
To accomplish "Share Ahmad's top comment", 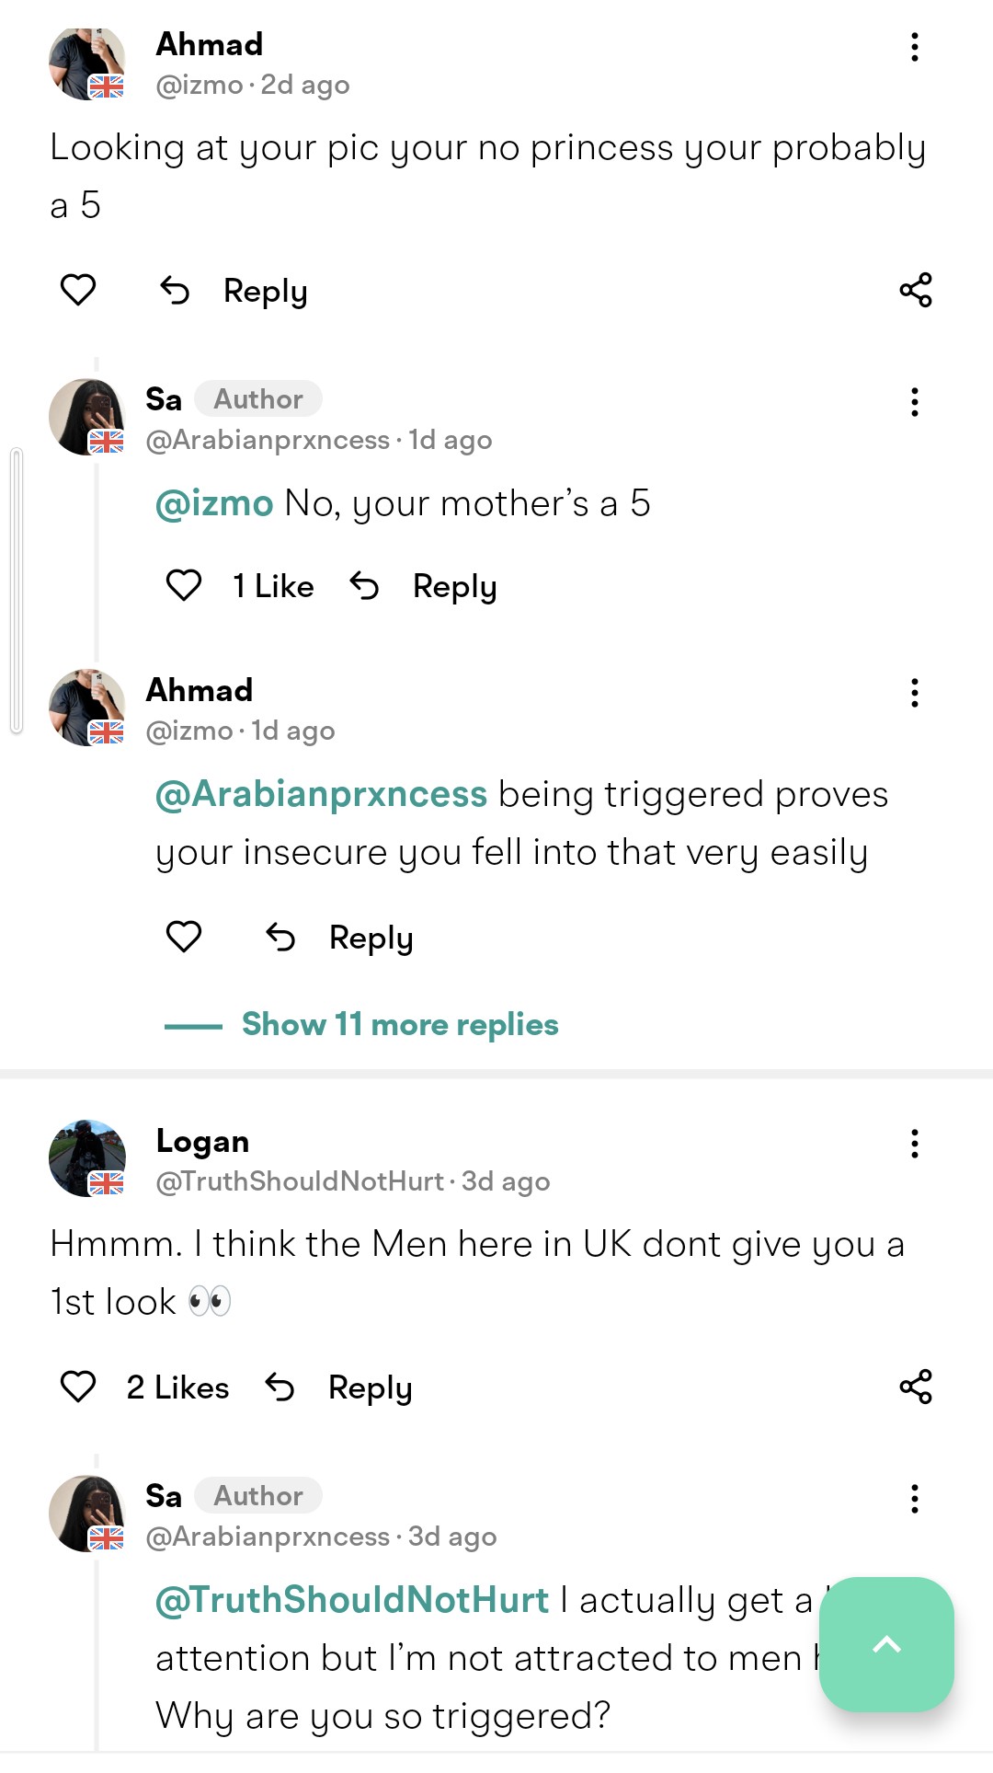I will pyautogui.click(x=916, y=290).
